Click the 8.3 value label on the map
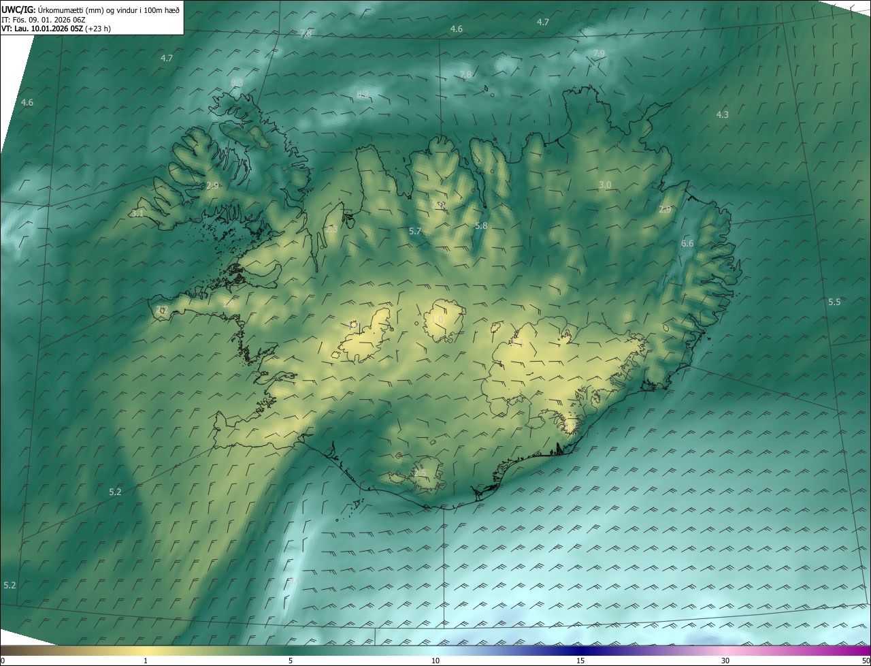The height and width of the screenshot is (666, 871). click(237, 82)
